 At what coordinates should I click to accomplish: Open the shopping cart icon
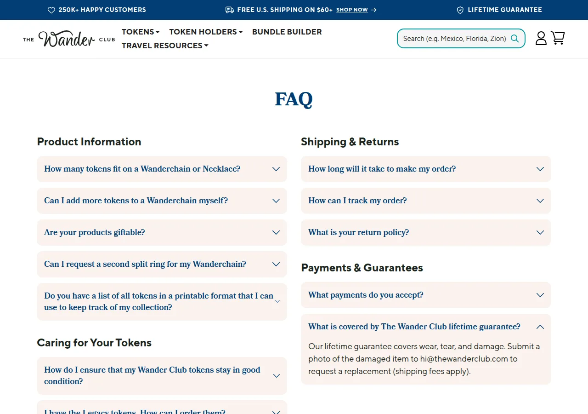point(558,38)
